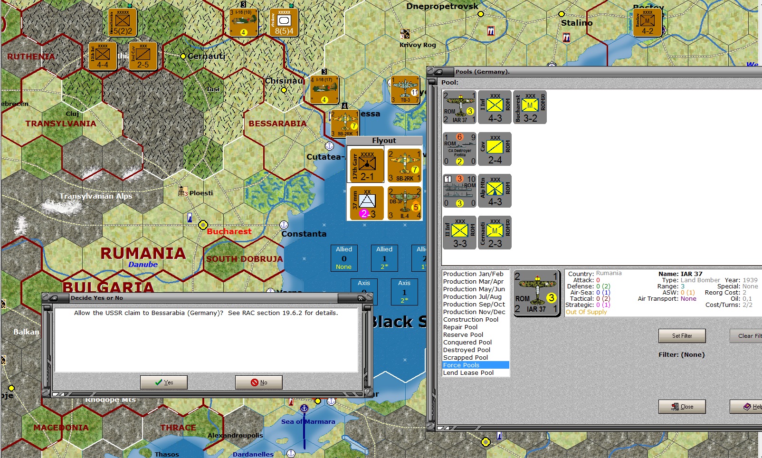762x458 pixels.
Task: Click the TB-3 bomber counter on map
Action: (x=405, y=90)
